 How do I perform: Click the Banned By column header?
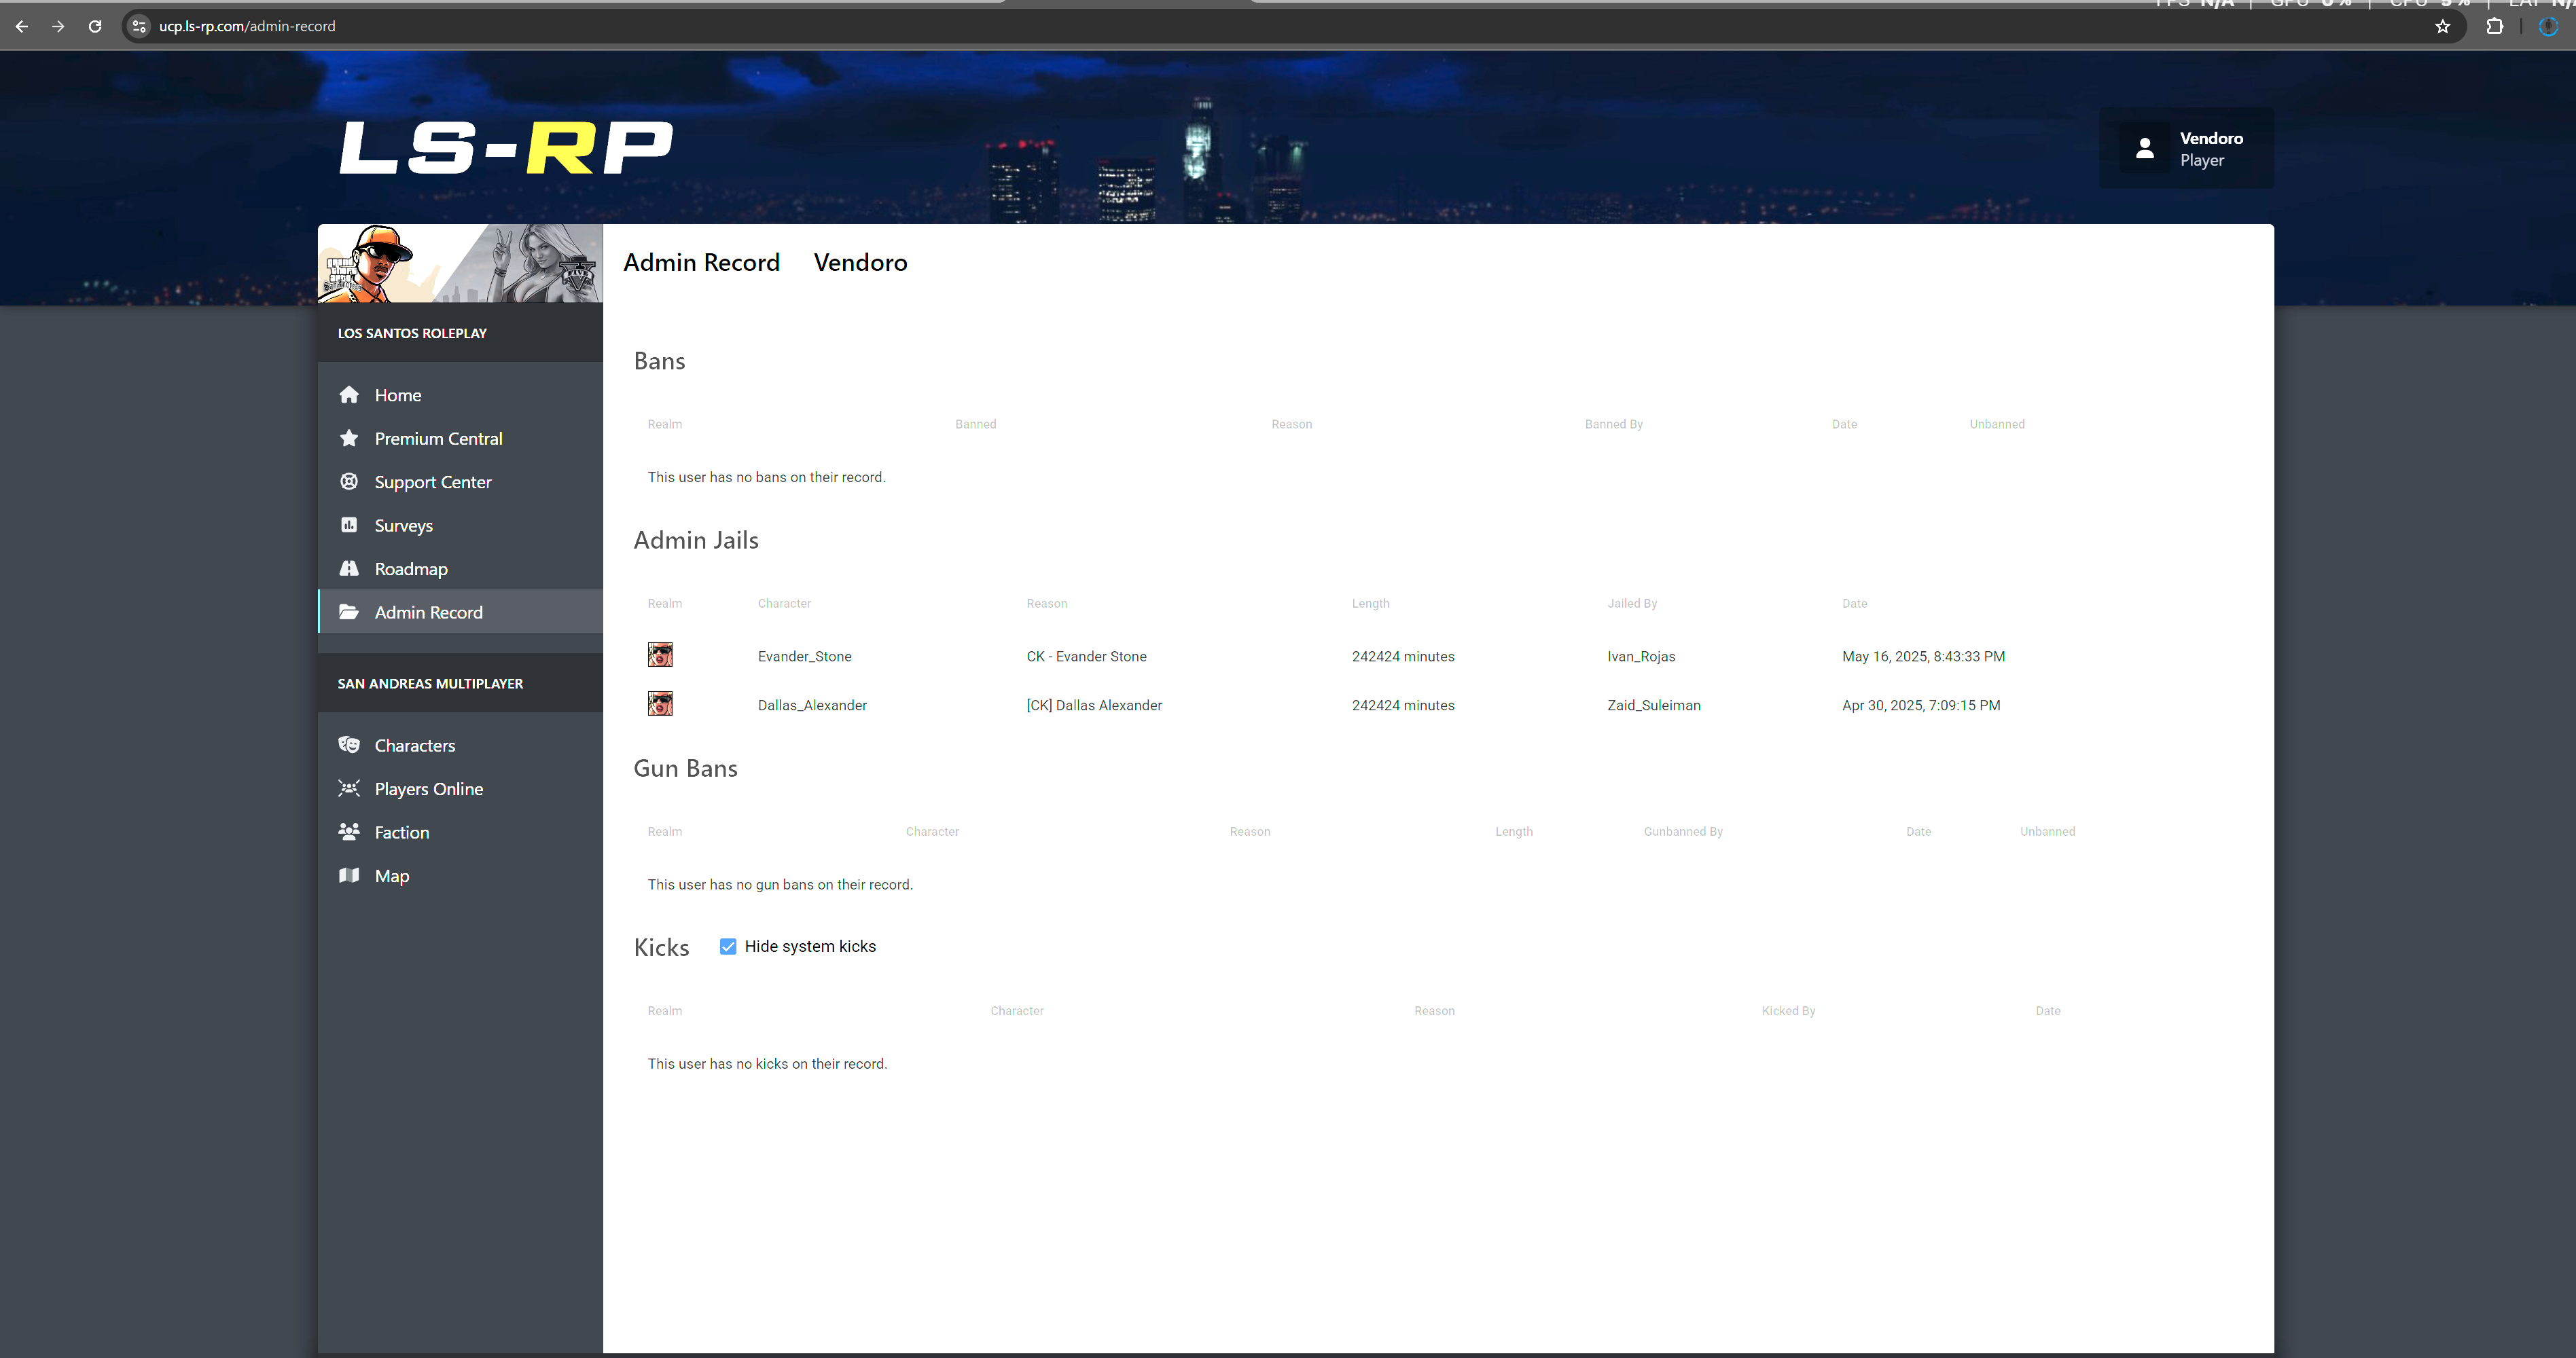pyautogui.click(x=1613, y=424)
